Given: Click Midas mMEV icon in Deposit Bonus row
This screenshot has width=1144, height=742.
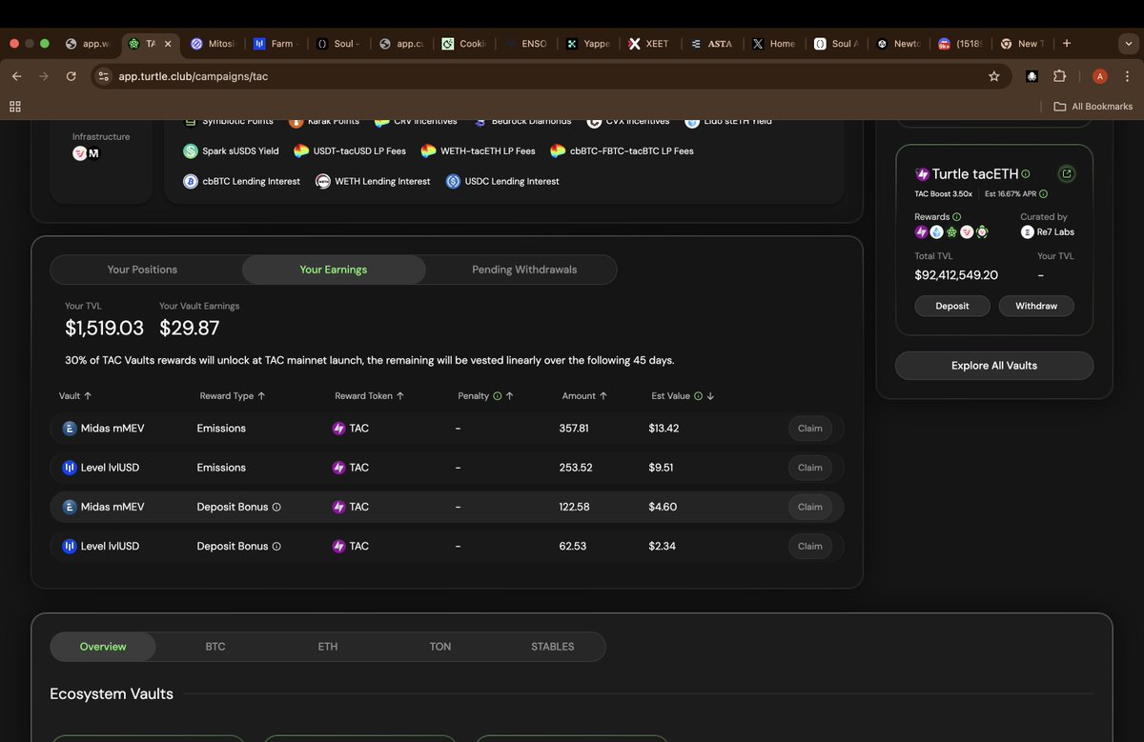Looking at the screenshot, I should point(69,507).
